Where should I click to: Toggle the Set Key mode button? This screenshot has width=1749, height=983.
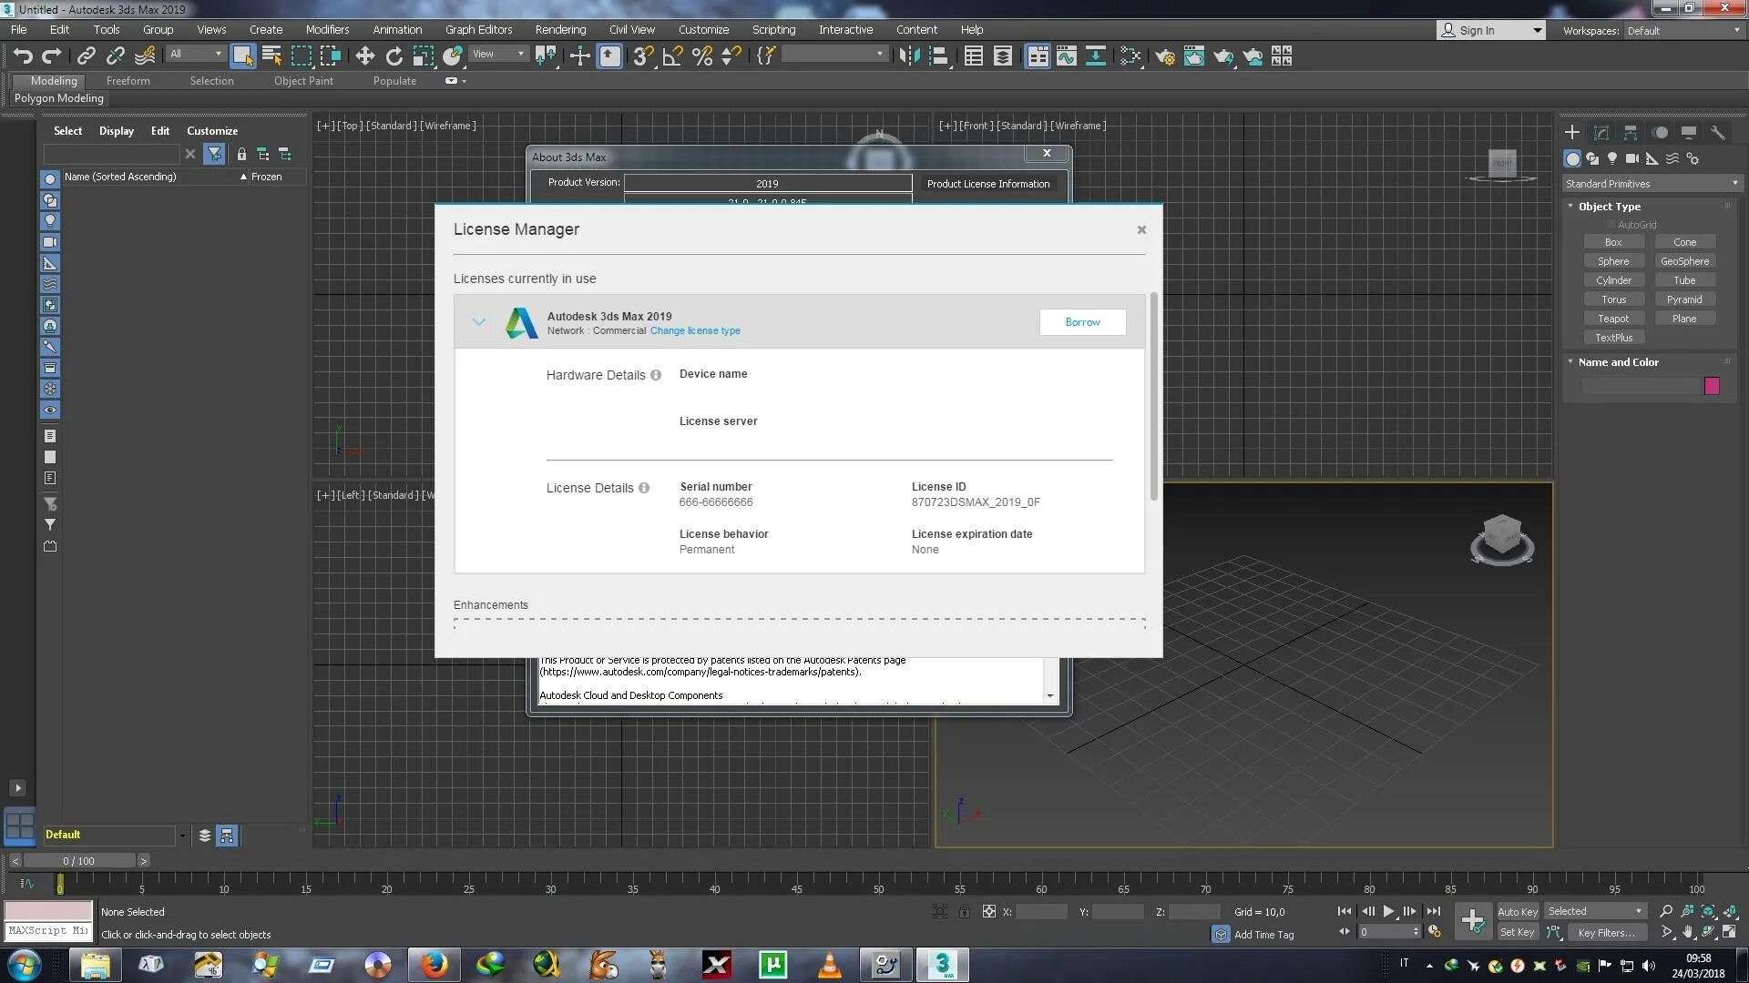coord(1517,932)
